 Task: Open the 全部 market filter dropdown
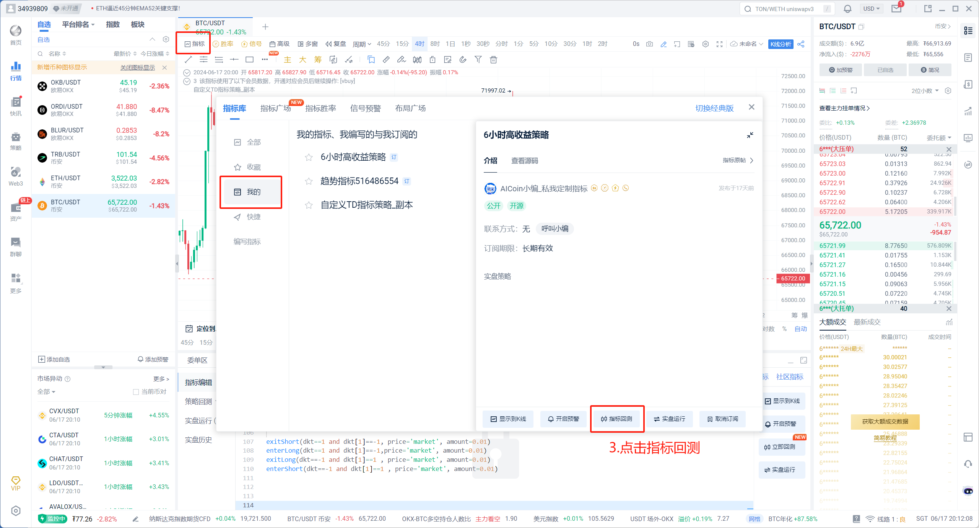coord(46,392)
